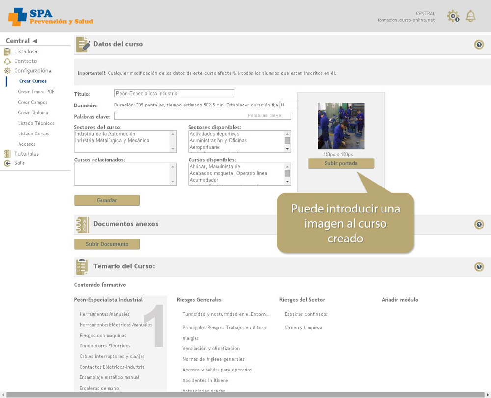This screenshot has width=491, height=398.
Task: Click the Guardar button
Action: 107,200
